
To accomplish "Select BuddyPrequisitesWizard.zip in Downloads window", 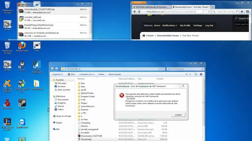I will point(54,26).
